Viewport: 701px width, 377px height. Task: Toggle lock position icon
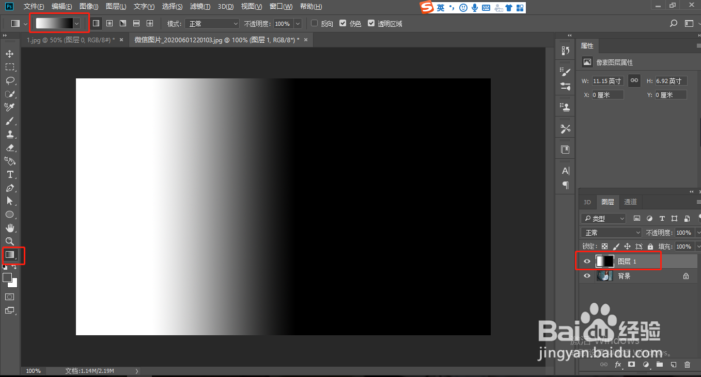627,247
